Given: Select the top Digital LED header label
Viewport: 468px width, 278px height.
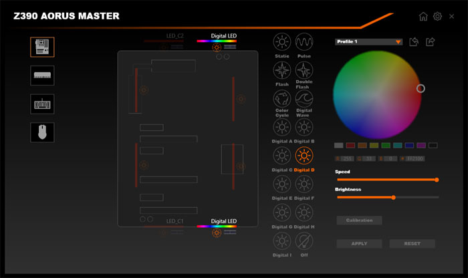Looking at the screenshot, I should click(223, 36).
